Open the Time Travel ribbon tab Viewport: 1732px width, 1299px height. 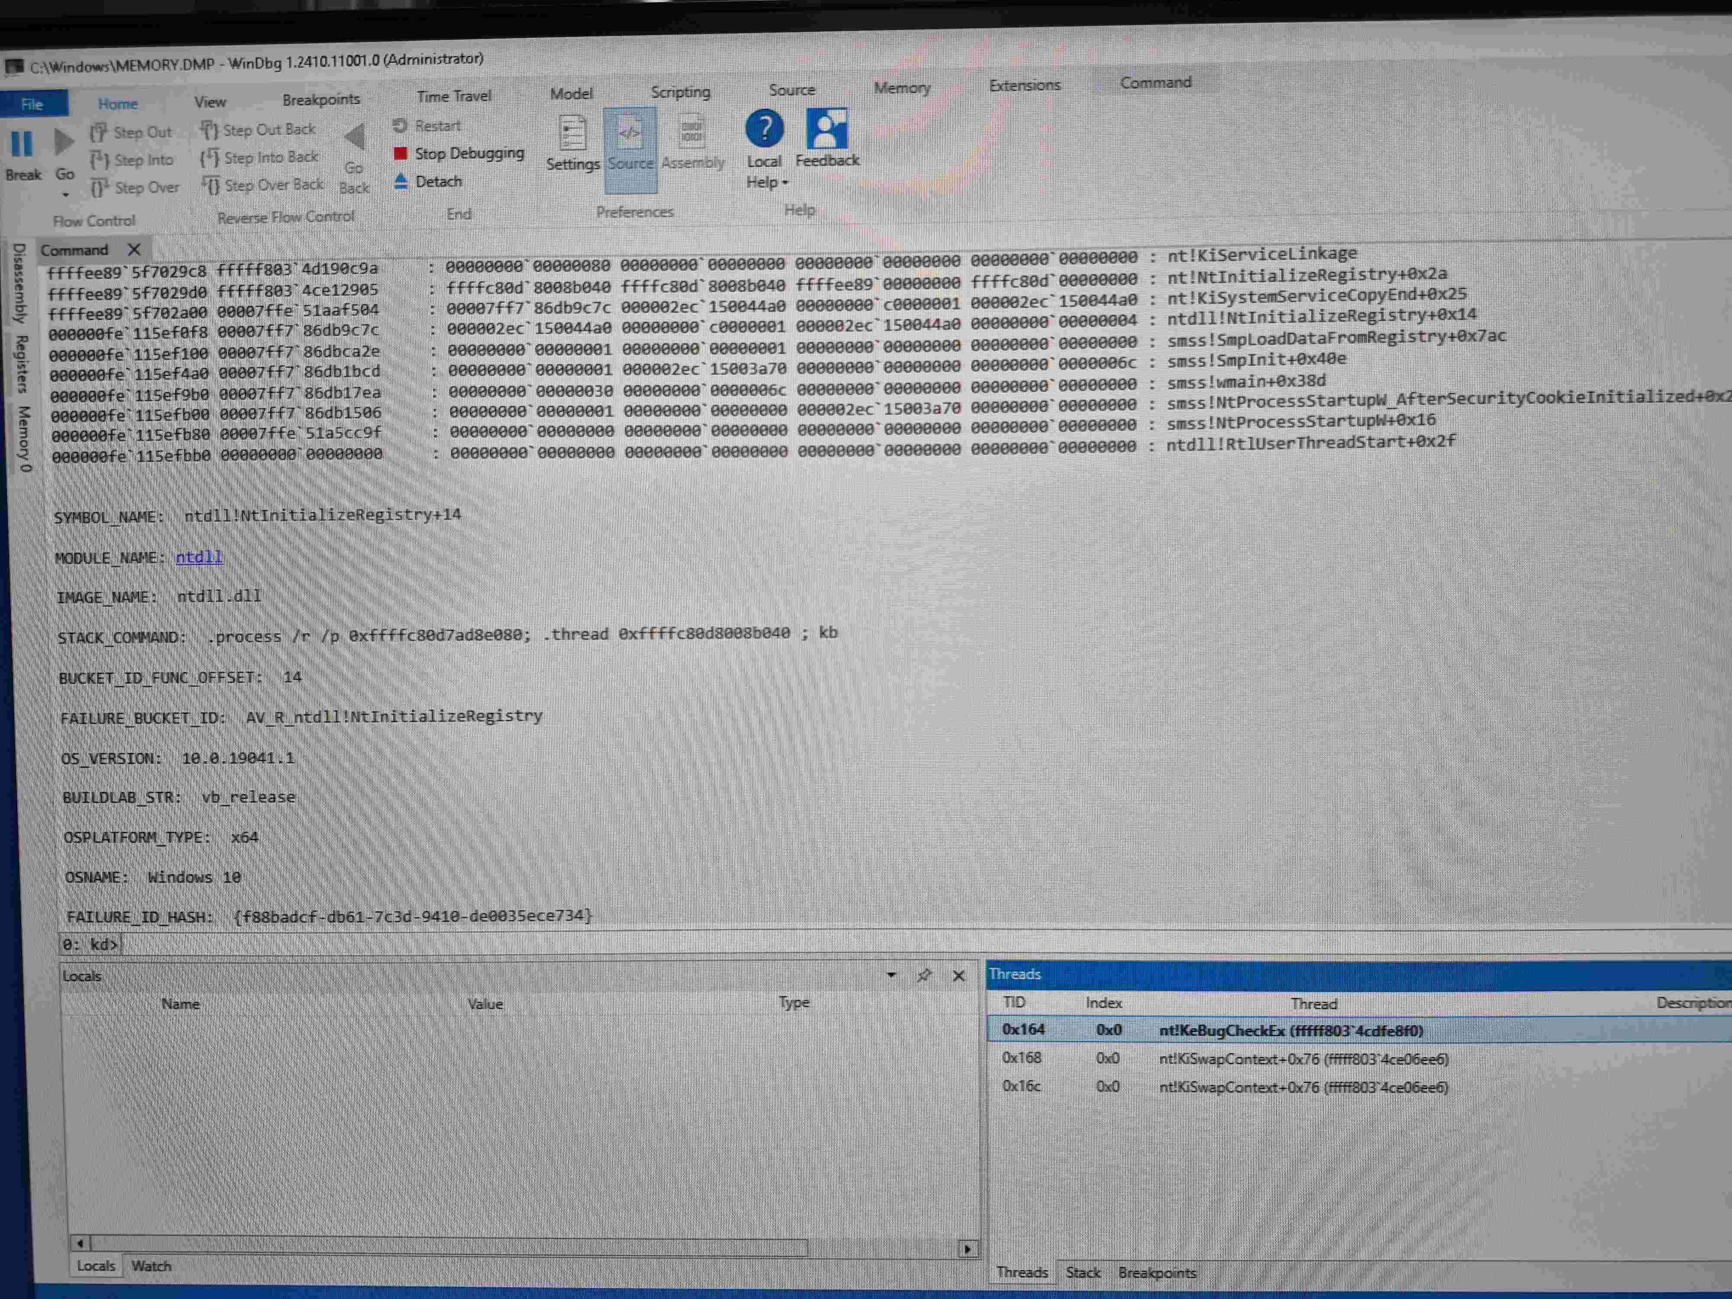[x=454, y=96]
